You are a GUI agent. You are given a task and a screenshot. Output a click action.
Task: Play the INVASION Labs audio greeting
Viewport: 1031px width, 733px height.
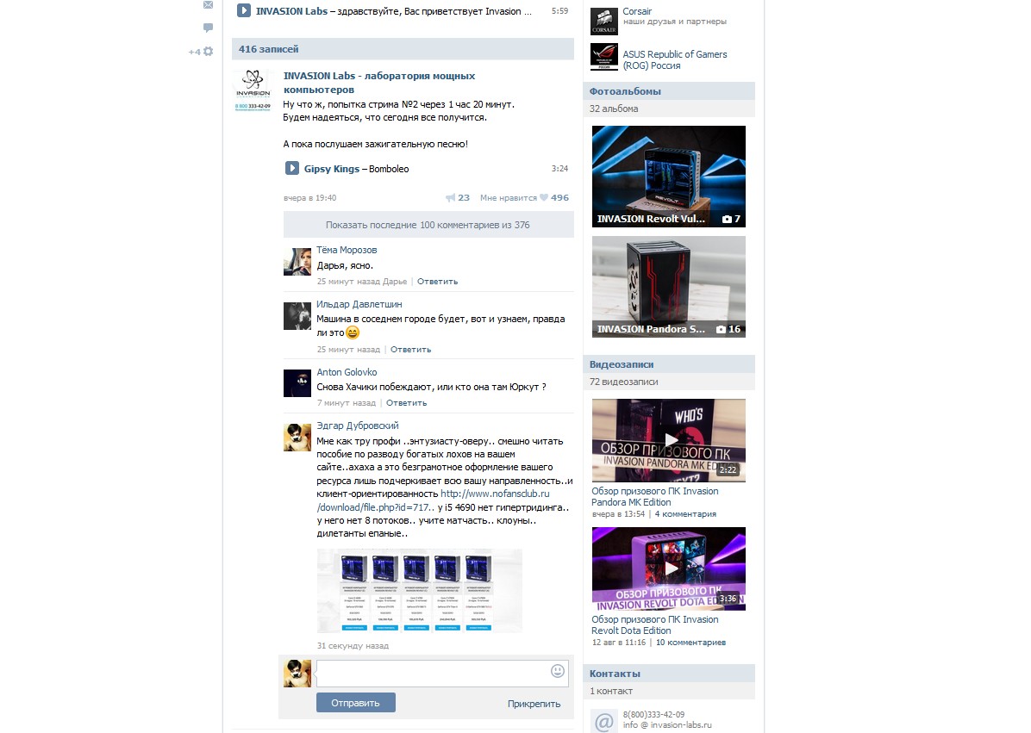(244, 11)
